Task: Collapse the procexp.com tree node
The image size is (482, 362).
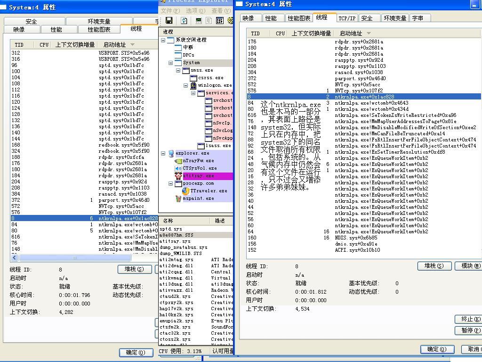Action: tap(170, 183)
